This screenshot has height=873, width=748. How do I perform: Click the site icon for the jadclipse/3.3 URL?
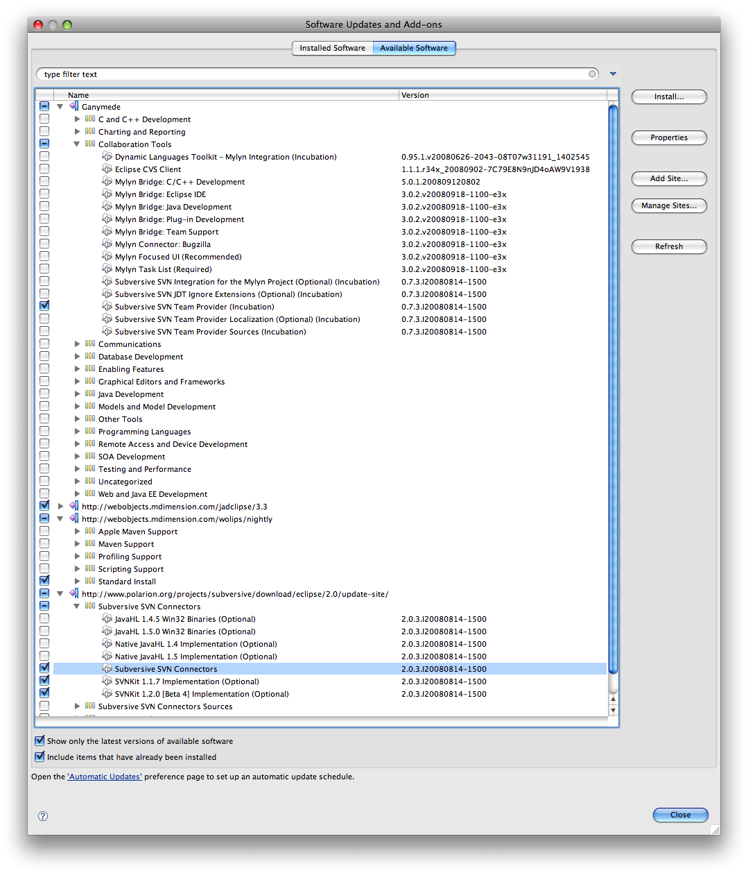pyautogui.click(x=73, y=507)
